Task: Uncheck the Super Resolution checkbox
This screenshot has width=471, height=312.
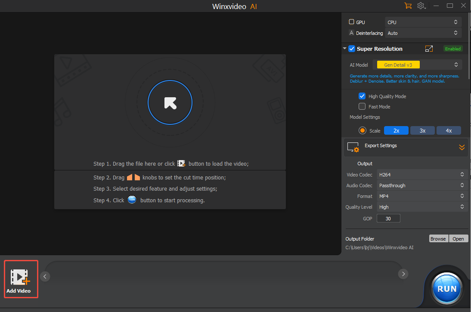Action: click(x=352, y=49)
